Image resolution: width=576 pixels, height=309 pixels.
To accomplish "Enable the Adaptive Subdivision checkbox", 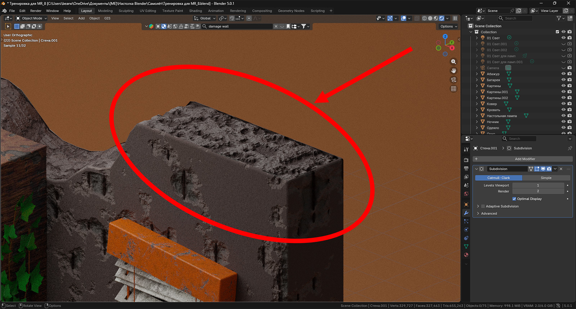I will click(x=483, y=207).
